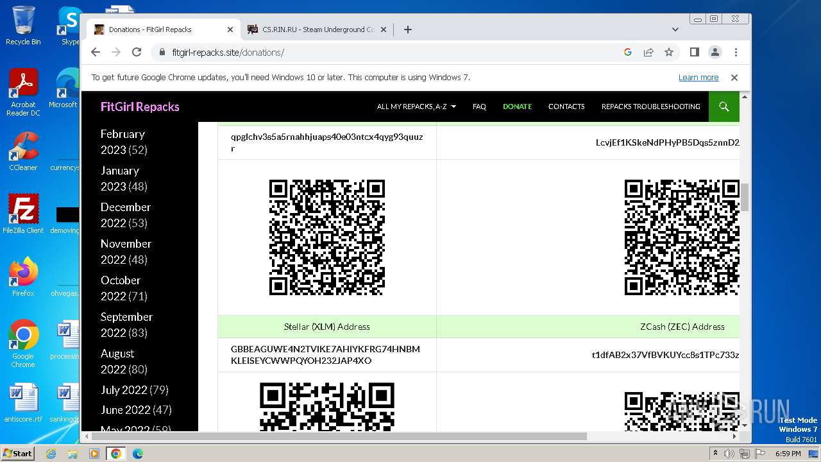Open antiscore.rtf document on desktop
The image size is (821, 462).
tap(23, 403)
